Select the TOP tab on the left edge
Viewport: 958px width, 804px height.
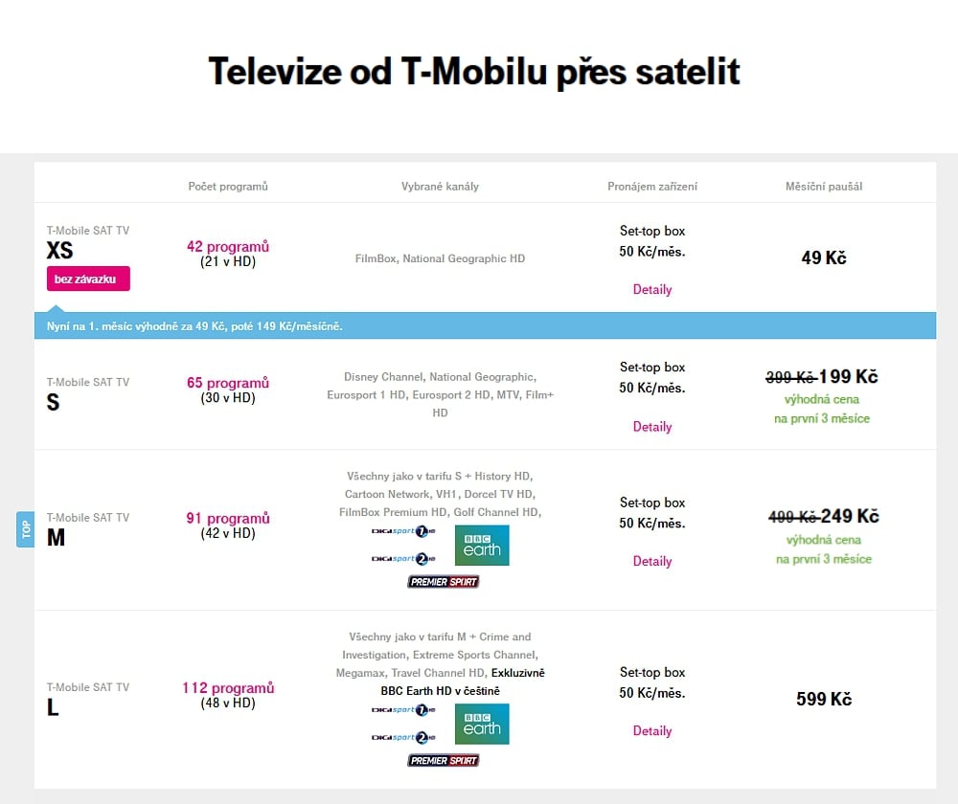coord(23,529)
